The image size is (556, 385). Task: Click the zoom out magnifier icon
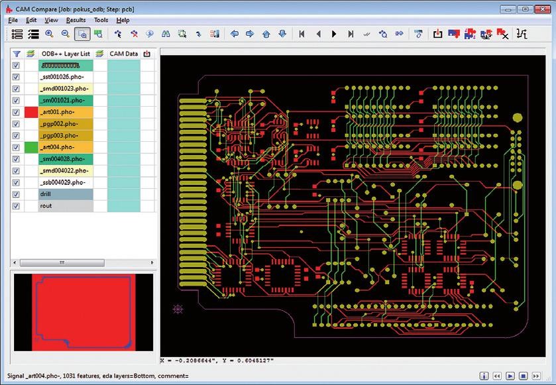pos(66,34)
